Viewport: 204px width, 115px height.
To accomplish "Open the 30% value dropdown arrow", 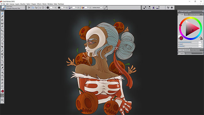I will point(90,8).
